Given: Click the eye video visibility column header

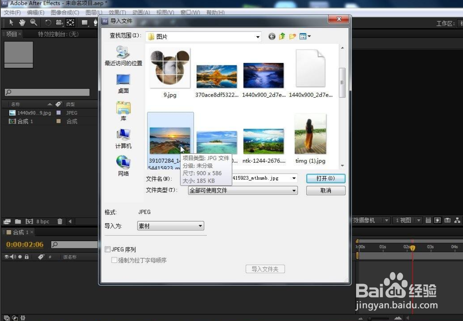Looking at the screenshot, I should 6,257.
